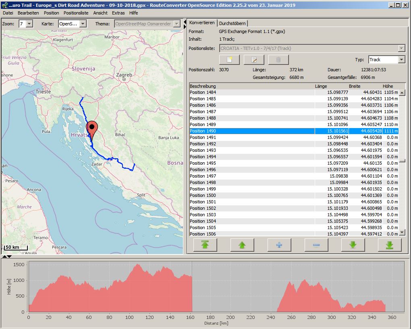Move selected position to top of list
The image size is (411, 329).
click(205, 245)
